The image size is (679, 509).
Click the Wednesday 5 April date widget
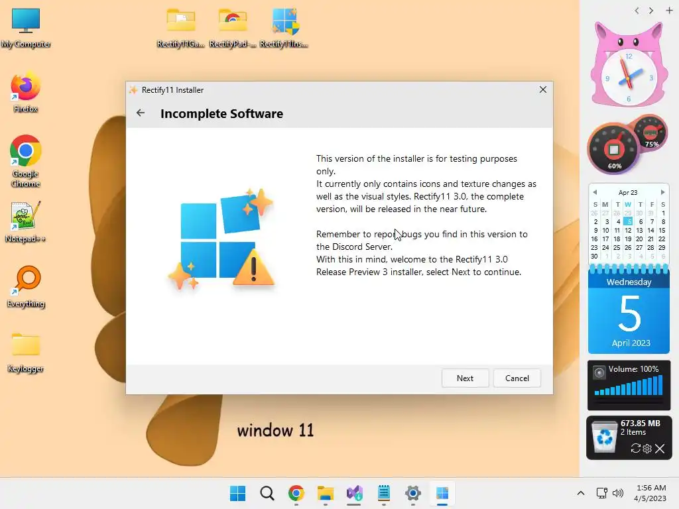pos(629,311)
